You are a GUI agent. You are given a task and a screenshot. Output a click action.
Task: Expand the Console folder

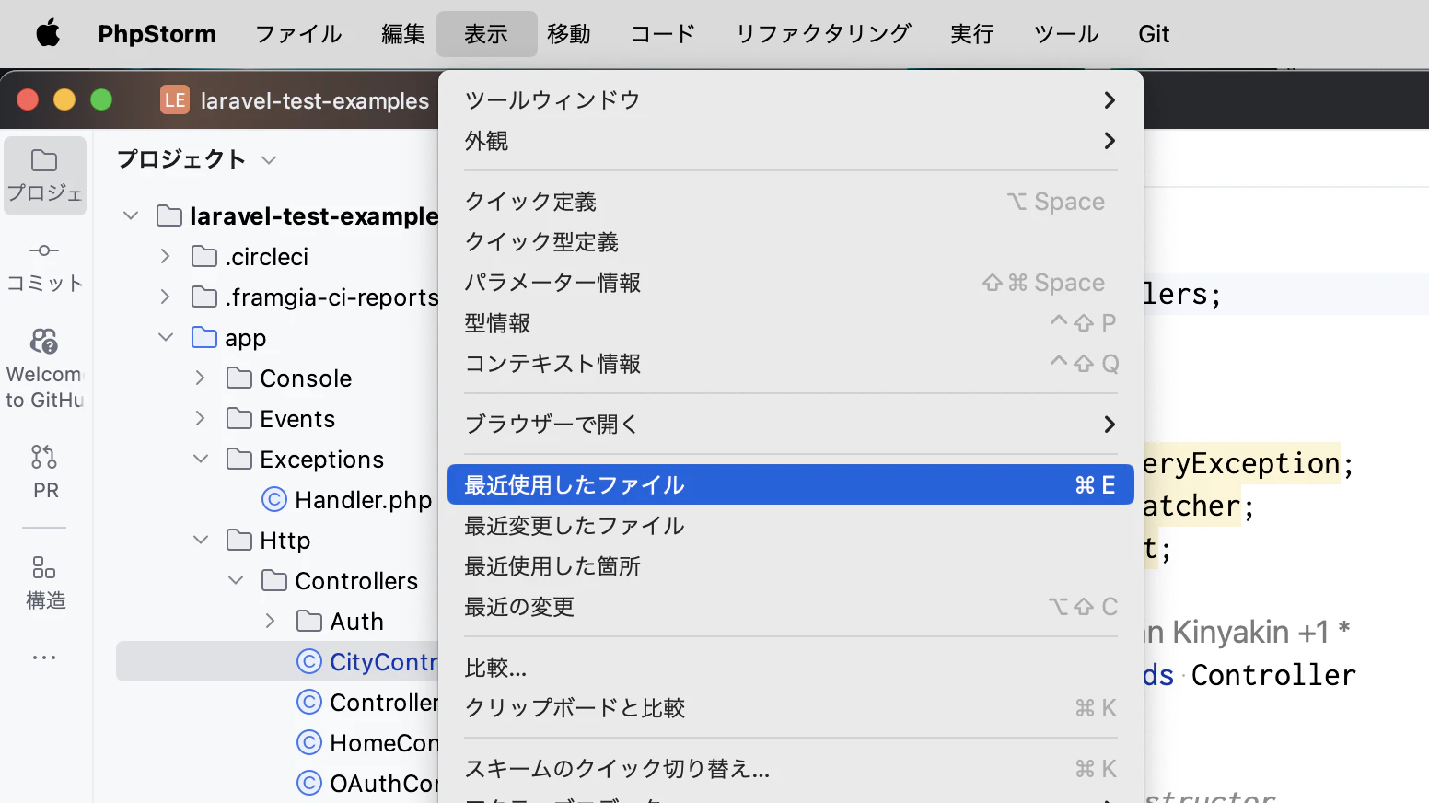point(200,378)
